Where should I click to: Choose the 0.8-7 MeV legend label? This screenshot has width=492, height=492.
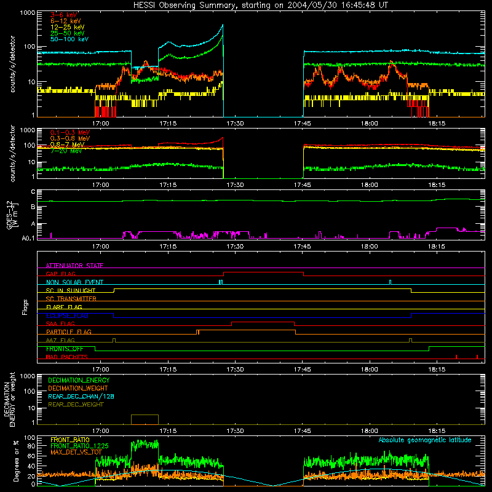click(x=68, y=145)
